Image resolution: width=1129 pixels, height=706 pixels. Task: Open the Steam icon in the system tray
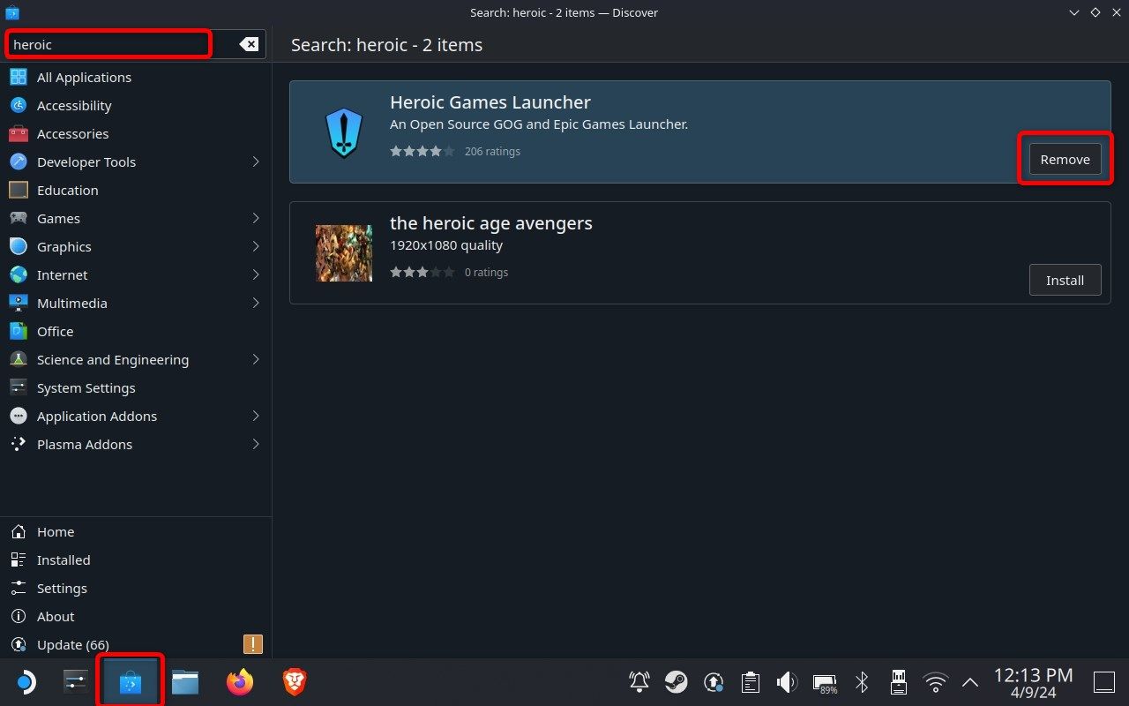pos(676,681)
